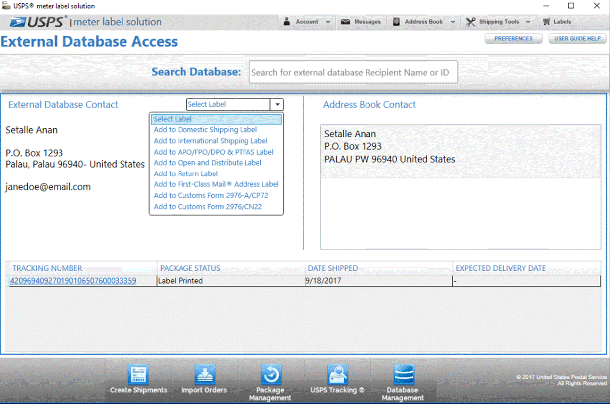Open the USER GUIDE HELP button
This screenshot has width=610, height=404.
[x=577, y=39]
